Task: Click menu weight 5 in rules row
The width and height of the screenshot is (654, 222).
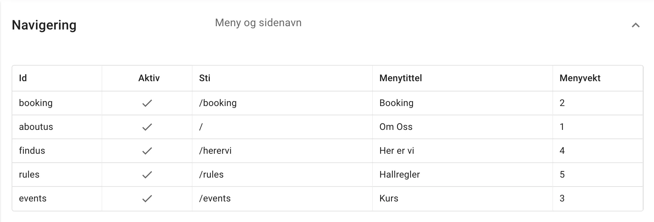Action: tap(562, 175)
